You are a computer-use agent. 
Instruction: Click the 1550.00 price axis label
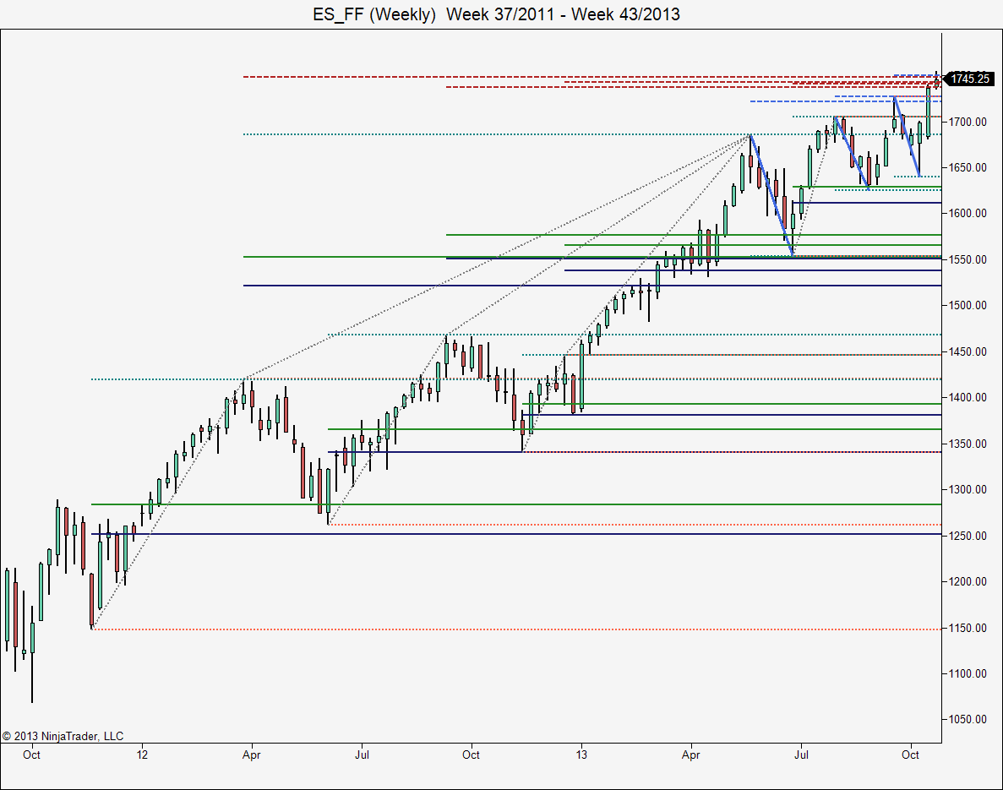[x=968, y=259]
